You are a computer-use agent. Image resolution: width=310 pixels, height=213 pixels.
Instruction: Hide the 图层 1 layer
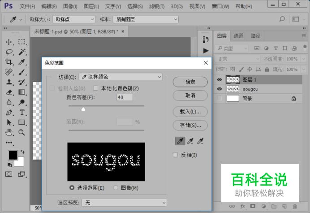219,79
